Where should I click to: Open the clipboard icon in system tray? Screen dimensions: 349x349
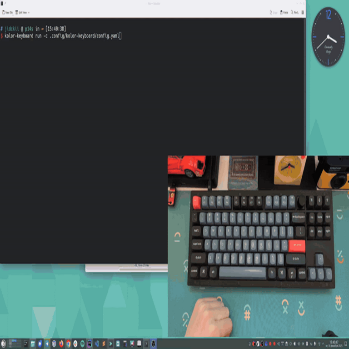coord(286,344)
